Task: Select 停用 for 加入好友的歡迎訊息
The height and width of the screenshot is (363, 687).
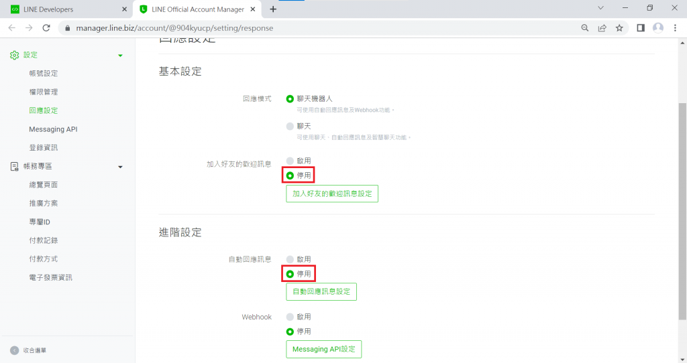Action: tap(290, 175)
